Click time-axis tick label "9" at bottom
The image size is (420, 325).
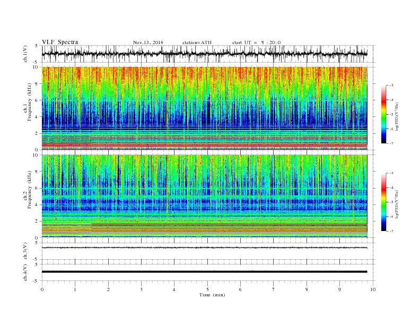[339, 289]
